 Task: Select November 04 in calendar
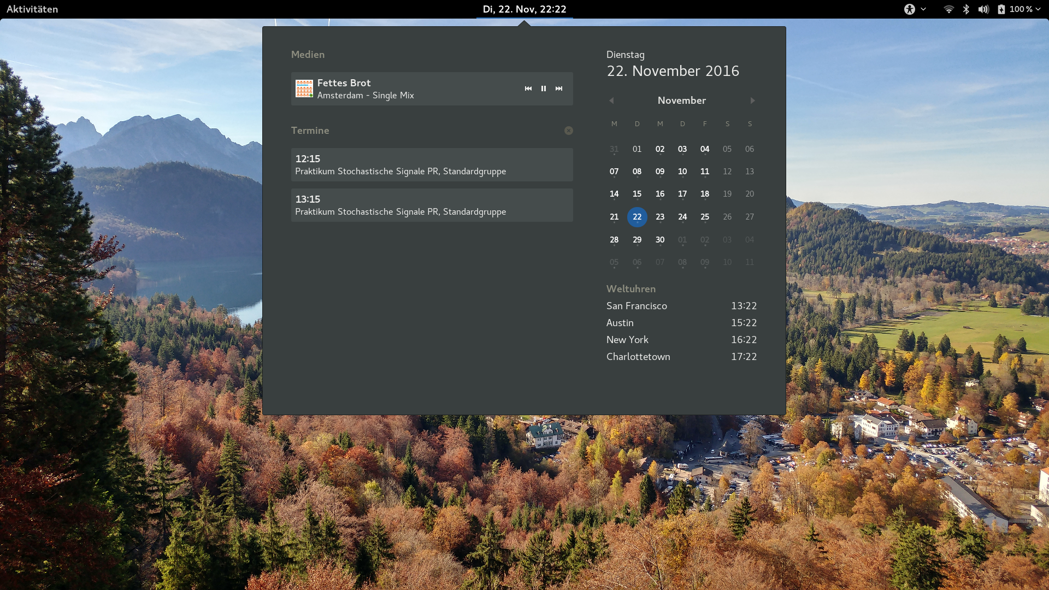coord(705,149)
